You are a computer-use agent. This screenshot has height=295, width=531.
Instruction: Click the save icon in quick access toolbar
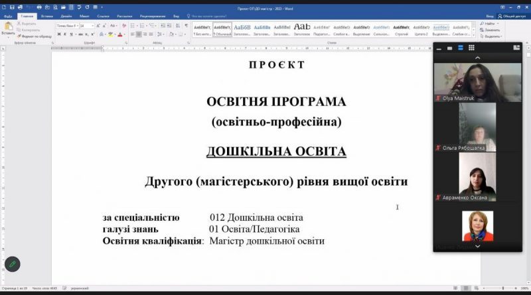(12, 7)
